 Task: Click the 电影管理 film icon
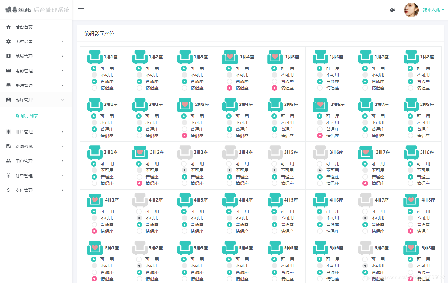pyautogui.click(x=9, y=71)
